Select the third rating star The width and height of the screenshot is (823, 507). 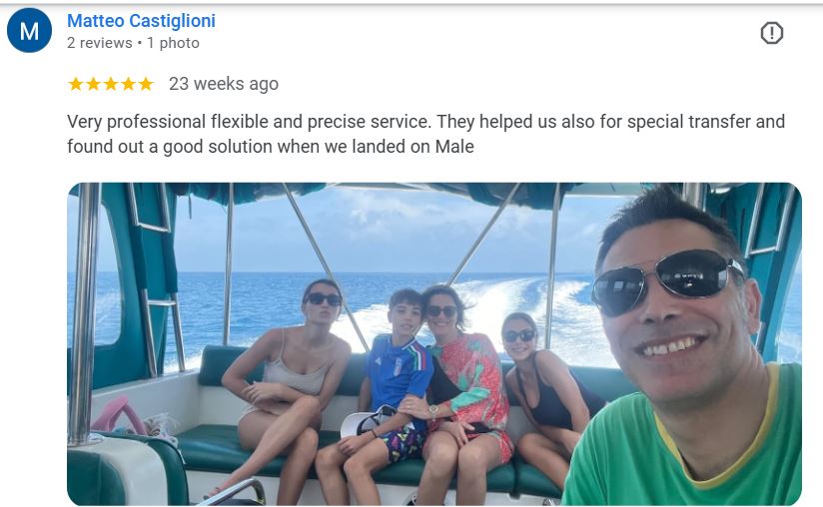pyautogui.click(x=111, y=84)
